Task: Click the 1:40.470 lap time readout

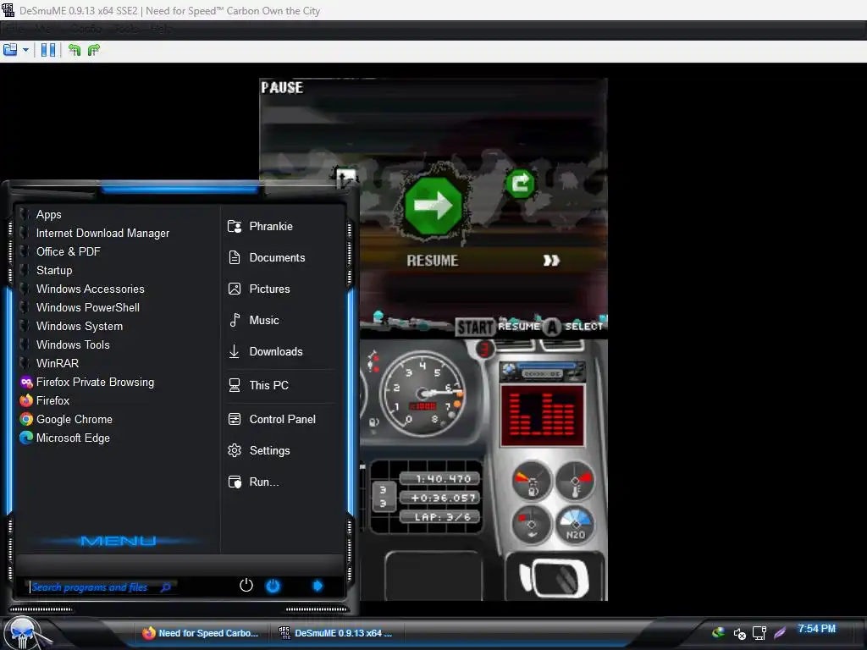Action: [x=440, y=479]
